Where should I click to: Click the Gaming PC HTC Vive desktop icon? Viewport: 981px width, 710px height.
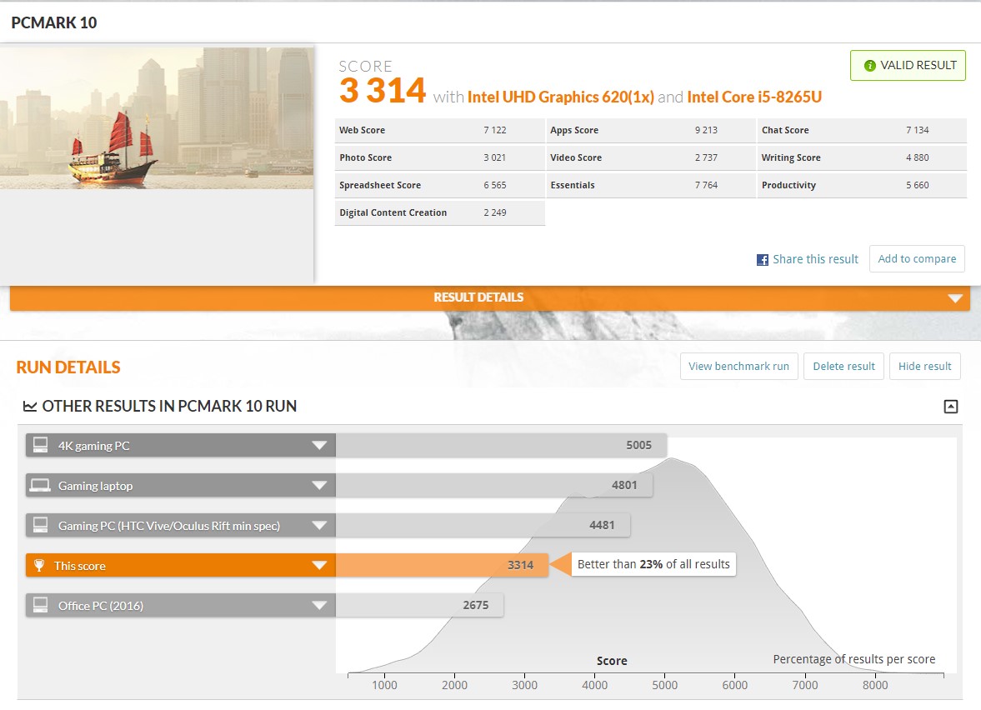40,526
